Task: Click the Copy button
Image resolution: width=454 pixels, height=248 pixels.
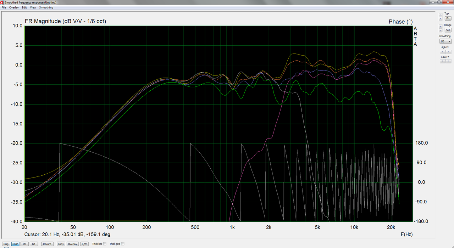Action: pos(61,244)
